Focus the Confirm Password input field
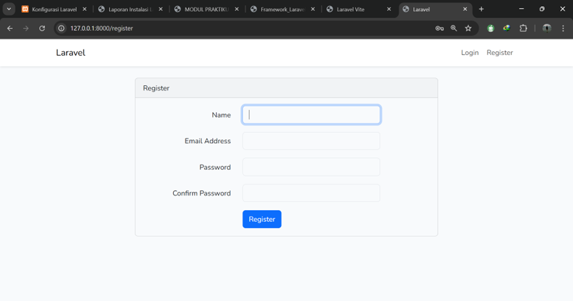 click(x=311, y=193)
